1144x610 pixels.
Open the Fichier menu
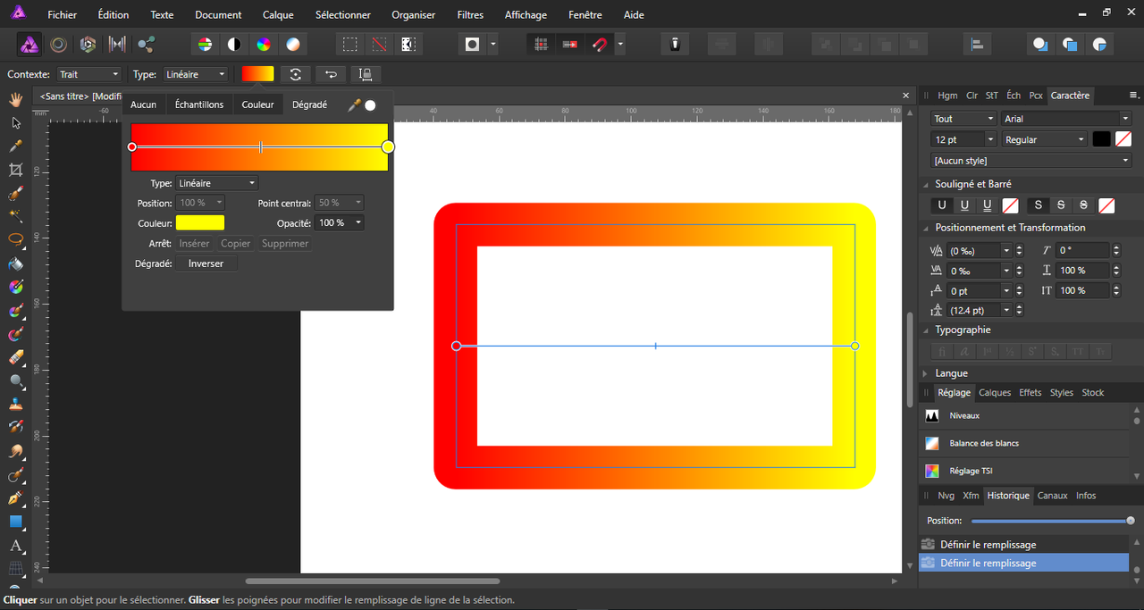point(62,14)
